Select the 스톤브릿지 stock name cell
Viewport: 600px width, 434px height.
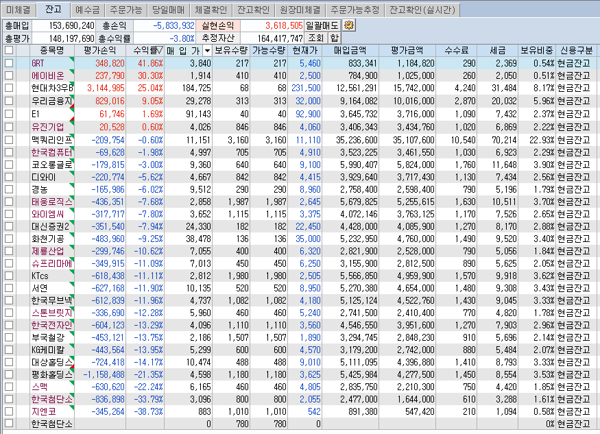[x=52, y=313]
